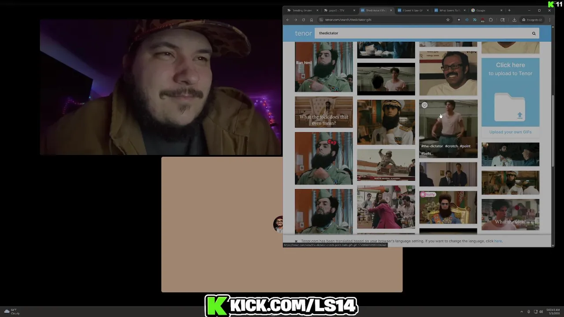Image resolution: width=564 pixels, height=317 pixels.
Task: Open the GIF with kulfy badge
Action: pyautogui.click(x=448, y=207)
